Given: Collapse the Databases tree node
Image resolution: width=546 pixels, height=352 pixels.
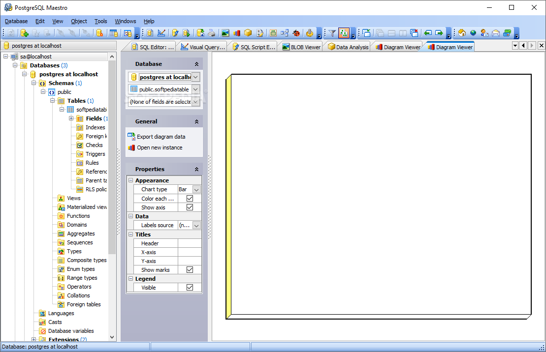Looking at the screenshot, I should (15, 65).
